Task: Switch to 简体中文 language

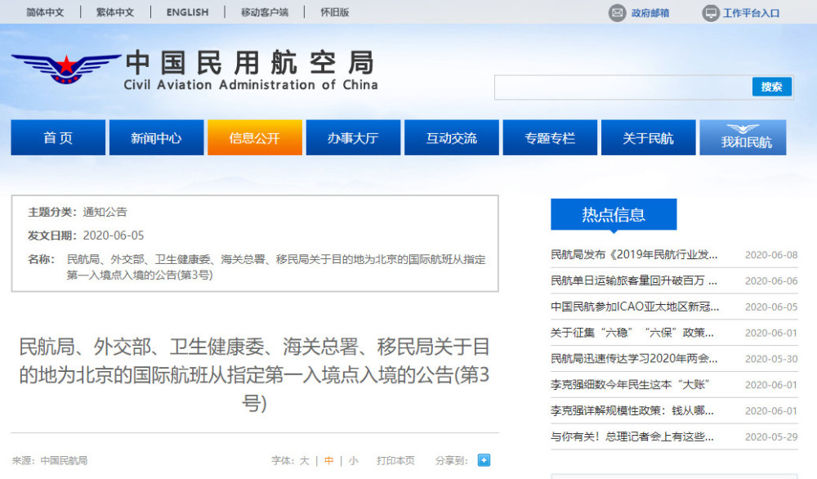Action: [45, 12]
